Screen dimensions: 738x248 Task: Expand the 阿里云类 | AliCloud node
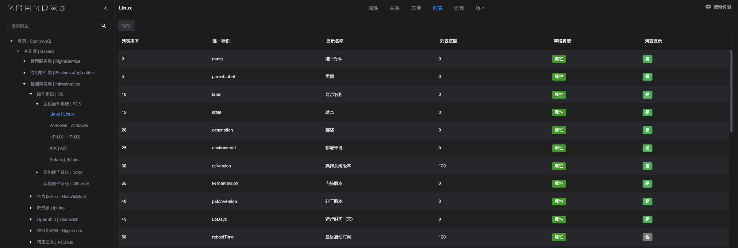31,242
